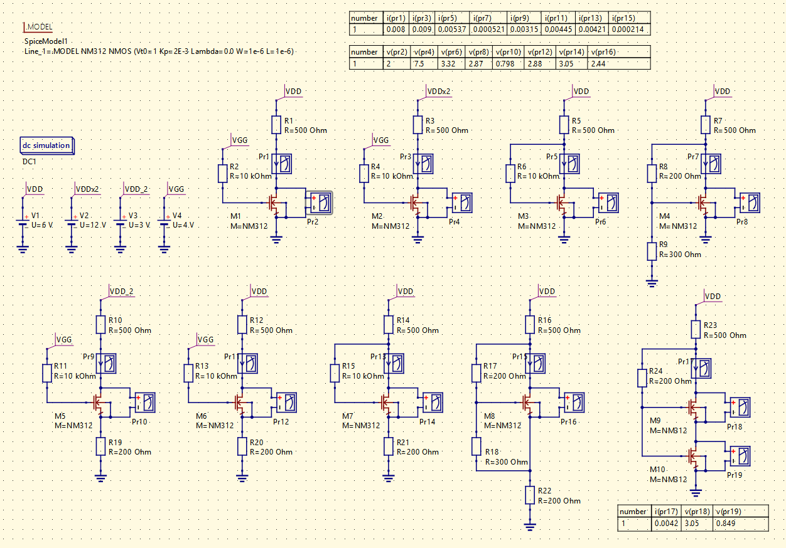Image resolution: width=786 pixels, height=548 pixels.
Task: Select the M1 NMOS transistor symbol
Action: click(274, 203)
